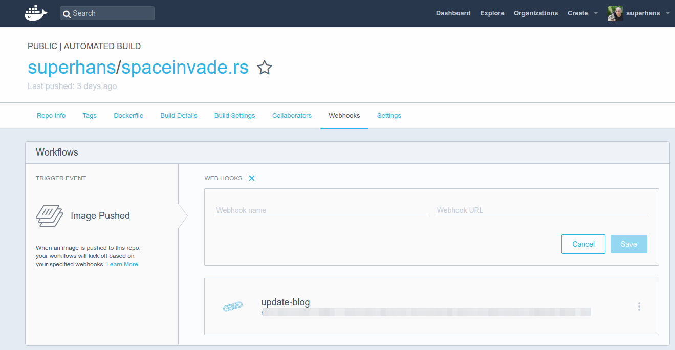Click the Image Pushed layers icon
Image resolution: width=675 pixels, height=350 pixels.
point(50,216)
